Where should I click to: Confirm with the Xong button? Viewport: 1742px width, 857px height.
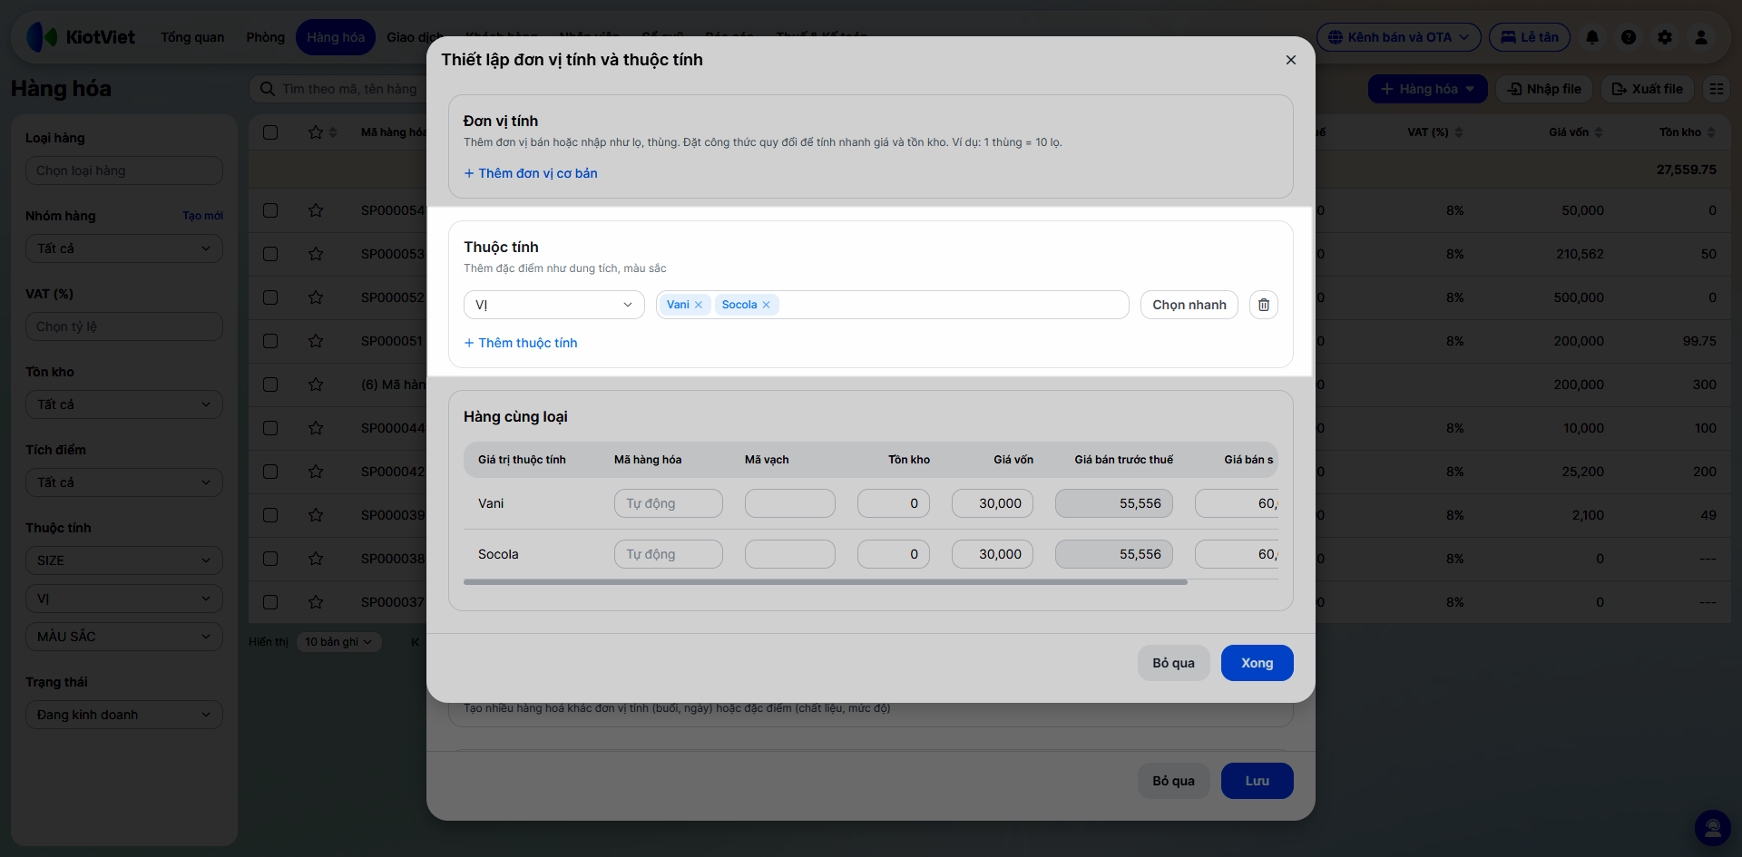[x=1258, y=663]
